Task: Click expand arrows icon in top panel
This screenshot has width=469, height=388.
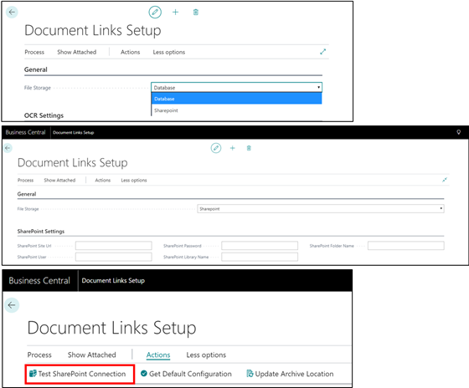Action: click(x=322, y=52)
